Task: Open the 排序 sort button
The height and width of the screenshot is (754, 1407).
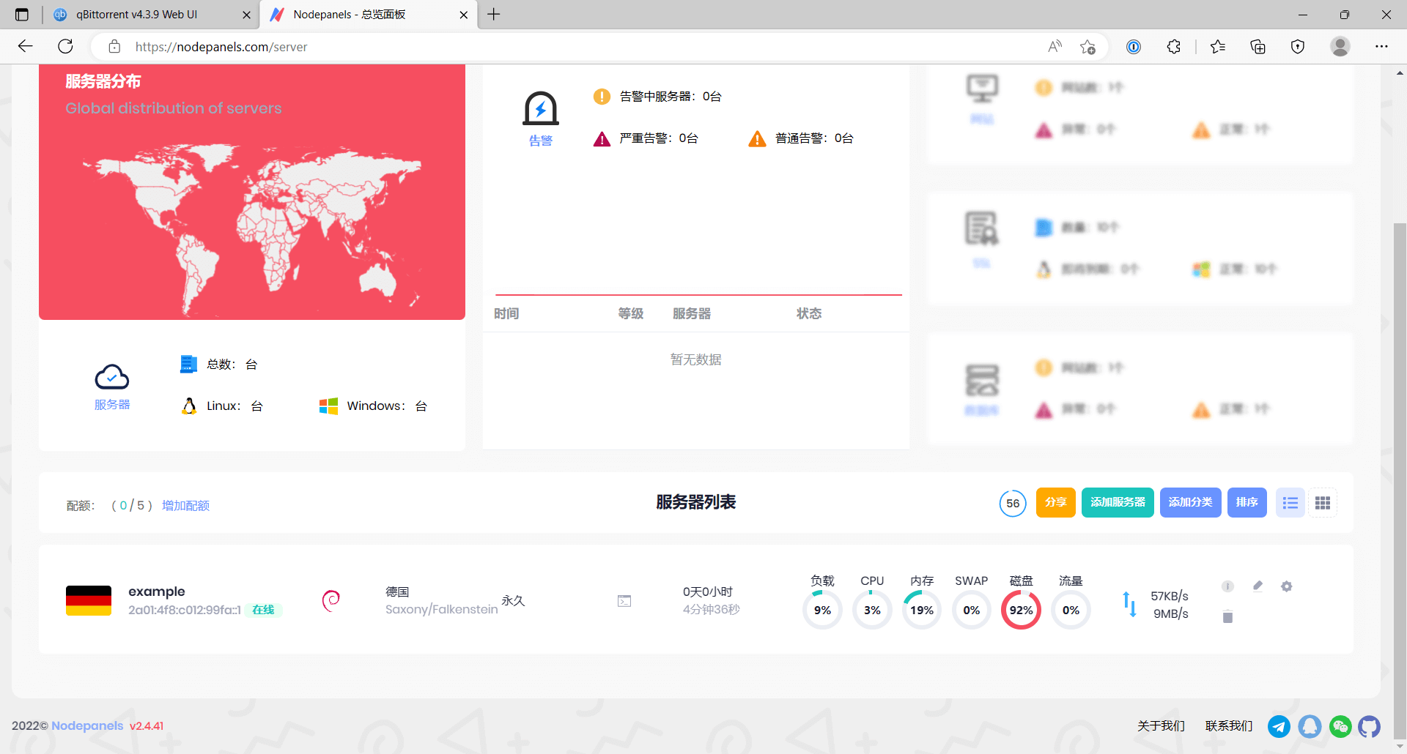Action: [1247, 503]
